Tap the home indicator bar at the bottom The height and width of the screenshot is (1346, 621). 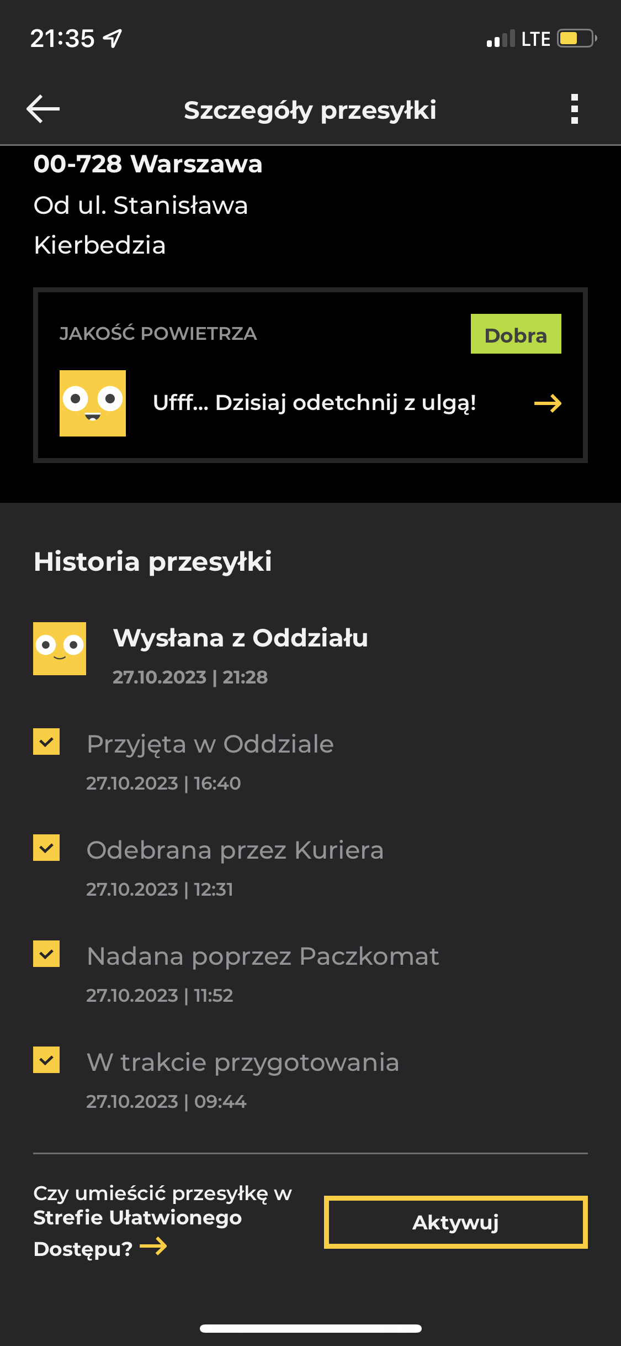click(x=310, y=1328)
